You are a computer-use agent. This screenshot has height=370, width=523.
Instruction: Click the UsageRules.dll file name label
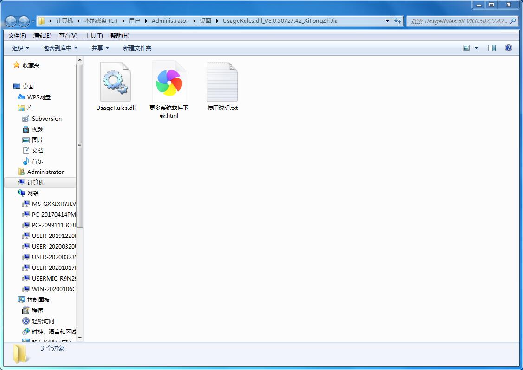pos(116,108)
